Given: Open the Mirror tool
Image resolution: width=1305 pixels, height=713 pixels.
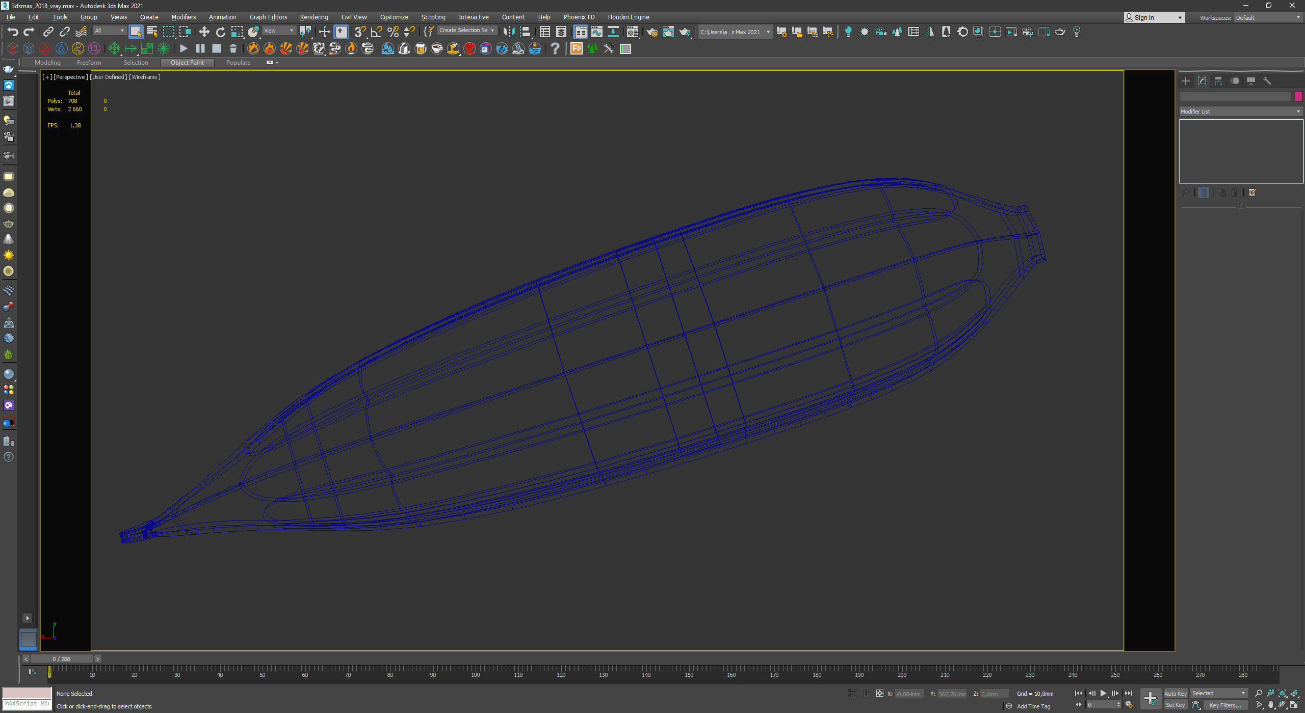Looking at the screenshot, I should pyautogui.click(x=508, y=32).
